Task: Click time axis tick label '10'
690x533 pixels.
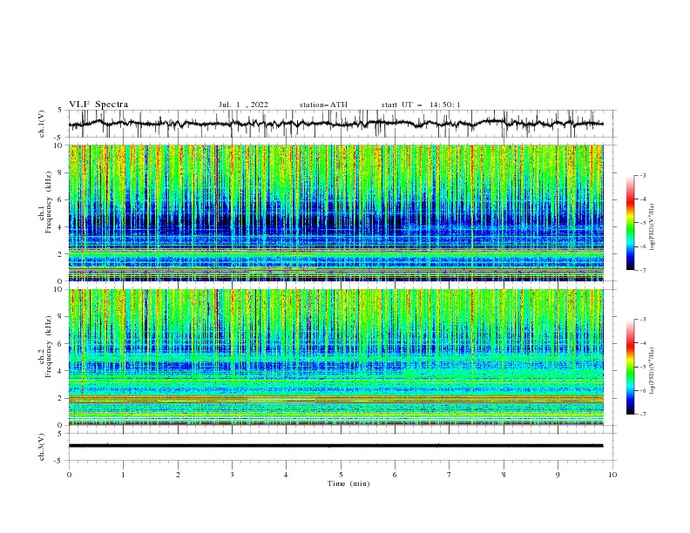Action: (612, 475)
